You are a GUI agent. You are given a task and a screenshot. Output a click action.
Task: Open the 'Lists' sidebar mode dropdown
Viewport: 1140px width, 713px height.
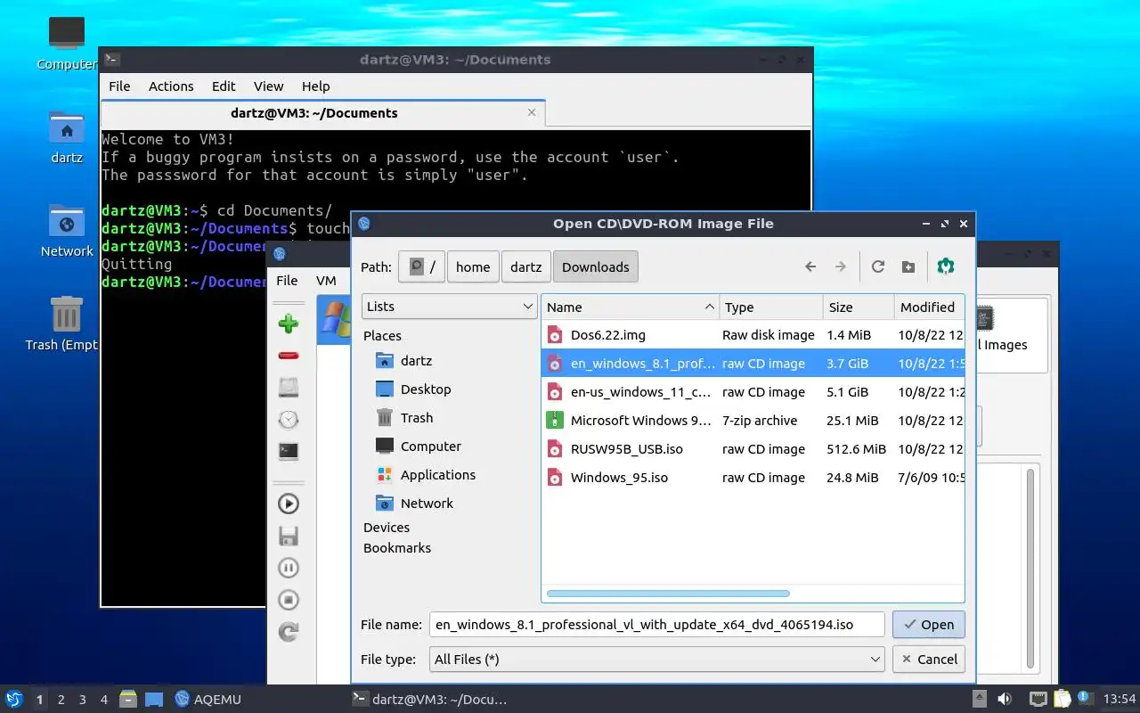tap(450, 307)
